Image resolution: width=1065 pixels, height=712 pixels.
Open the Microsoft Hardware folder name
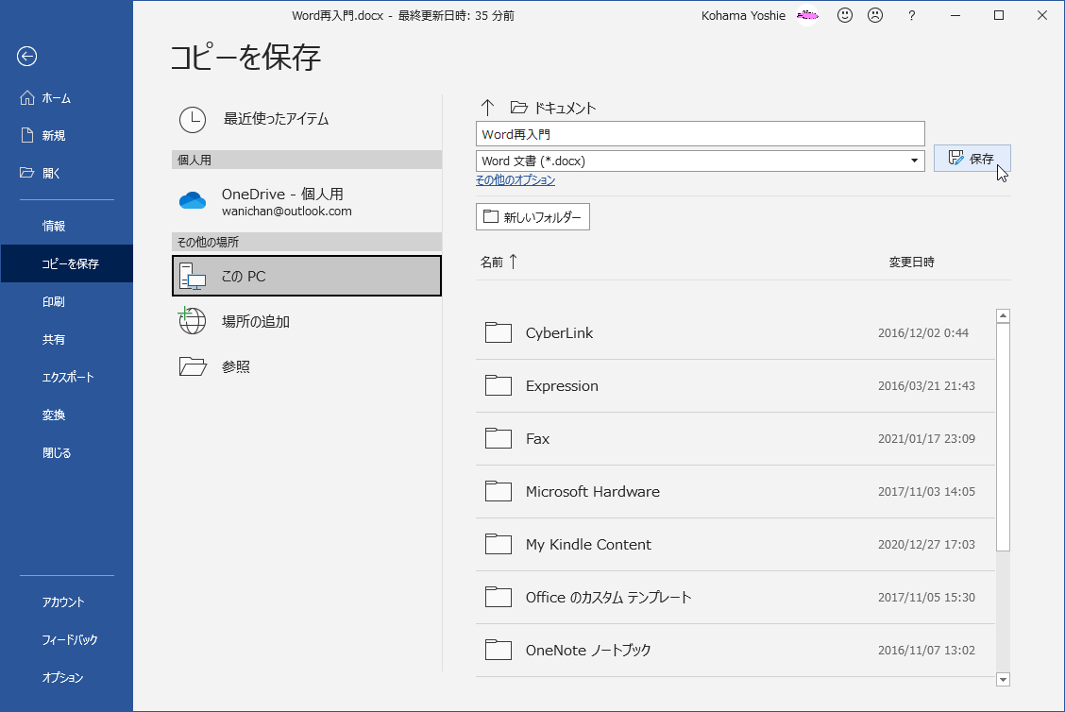point(592,492)
